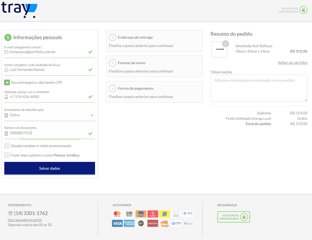Click the Formas de envio step heading
The height and width of the screenshot is (240, 312).
(x=132, y=63)
